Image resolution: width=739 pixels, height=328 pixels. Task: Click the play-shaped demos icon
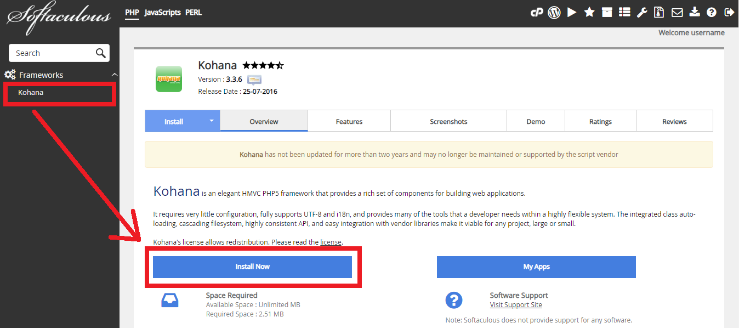[x=572, y=12]
